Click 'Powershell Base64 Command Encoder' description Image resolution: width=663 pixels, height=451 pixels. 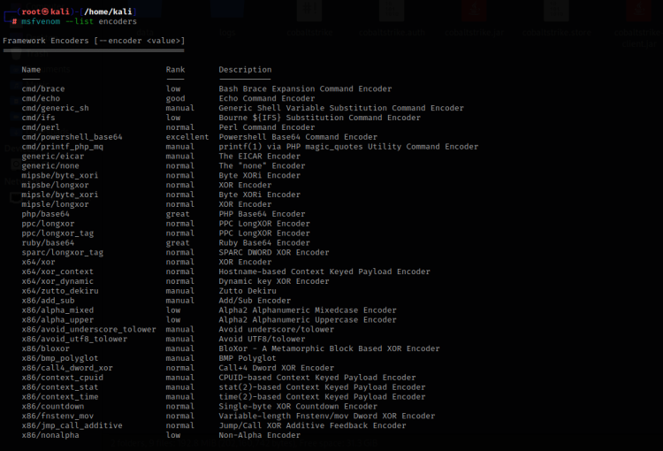point(298,137)
